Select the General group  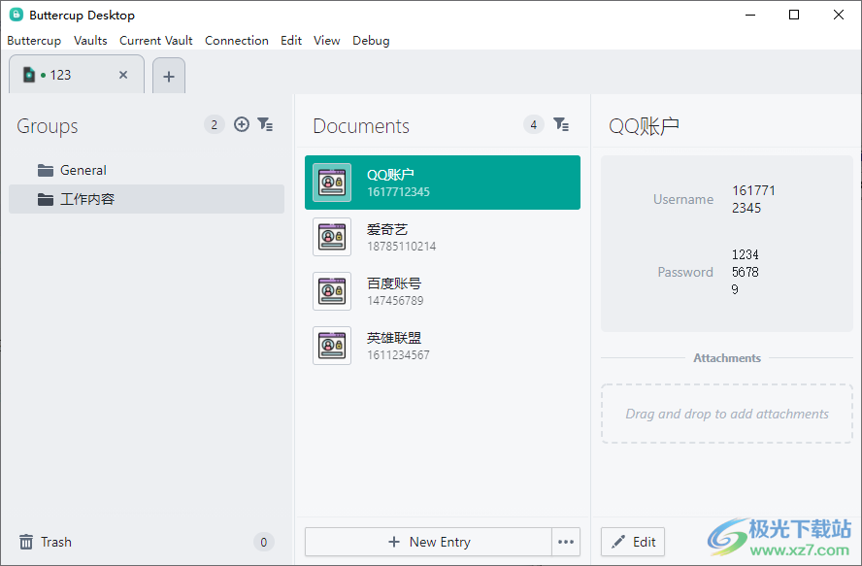[x=147, y=171]
